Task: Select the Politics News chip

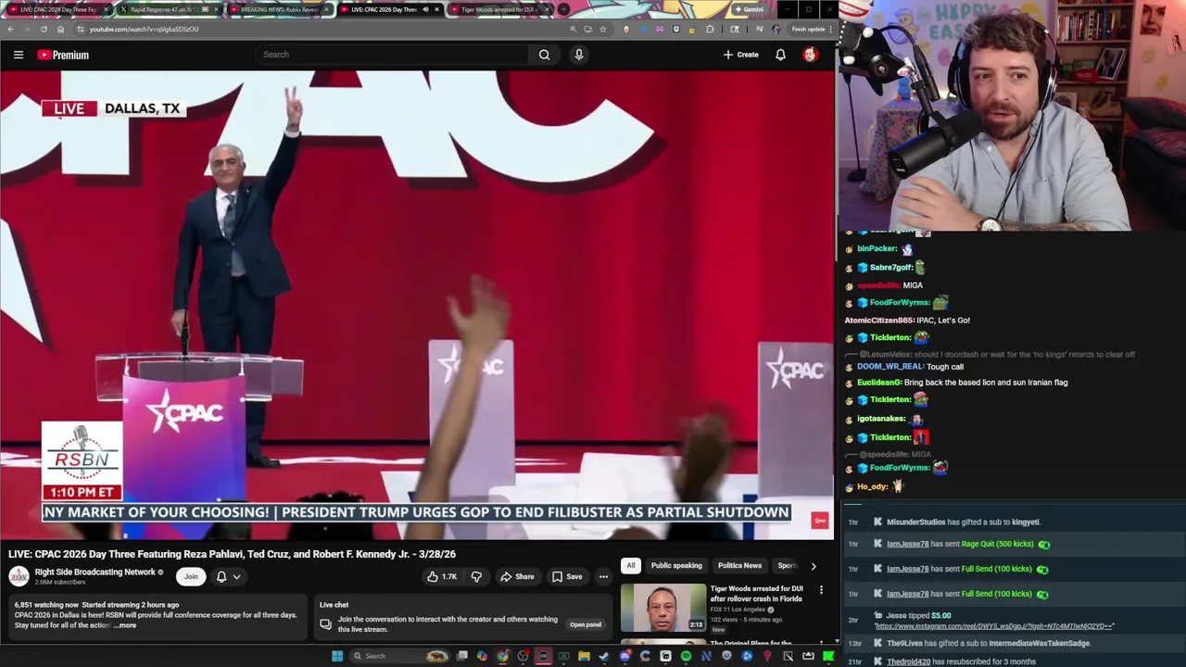Action: [x=739, y=565]
